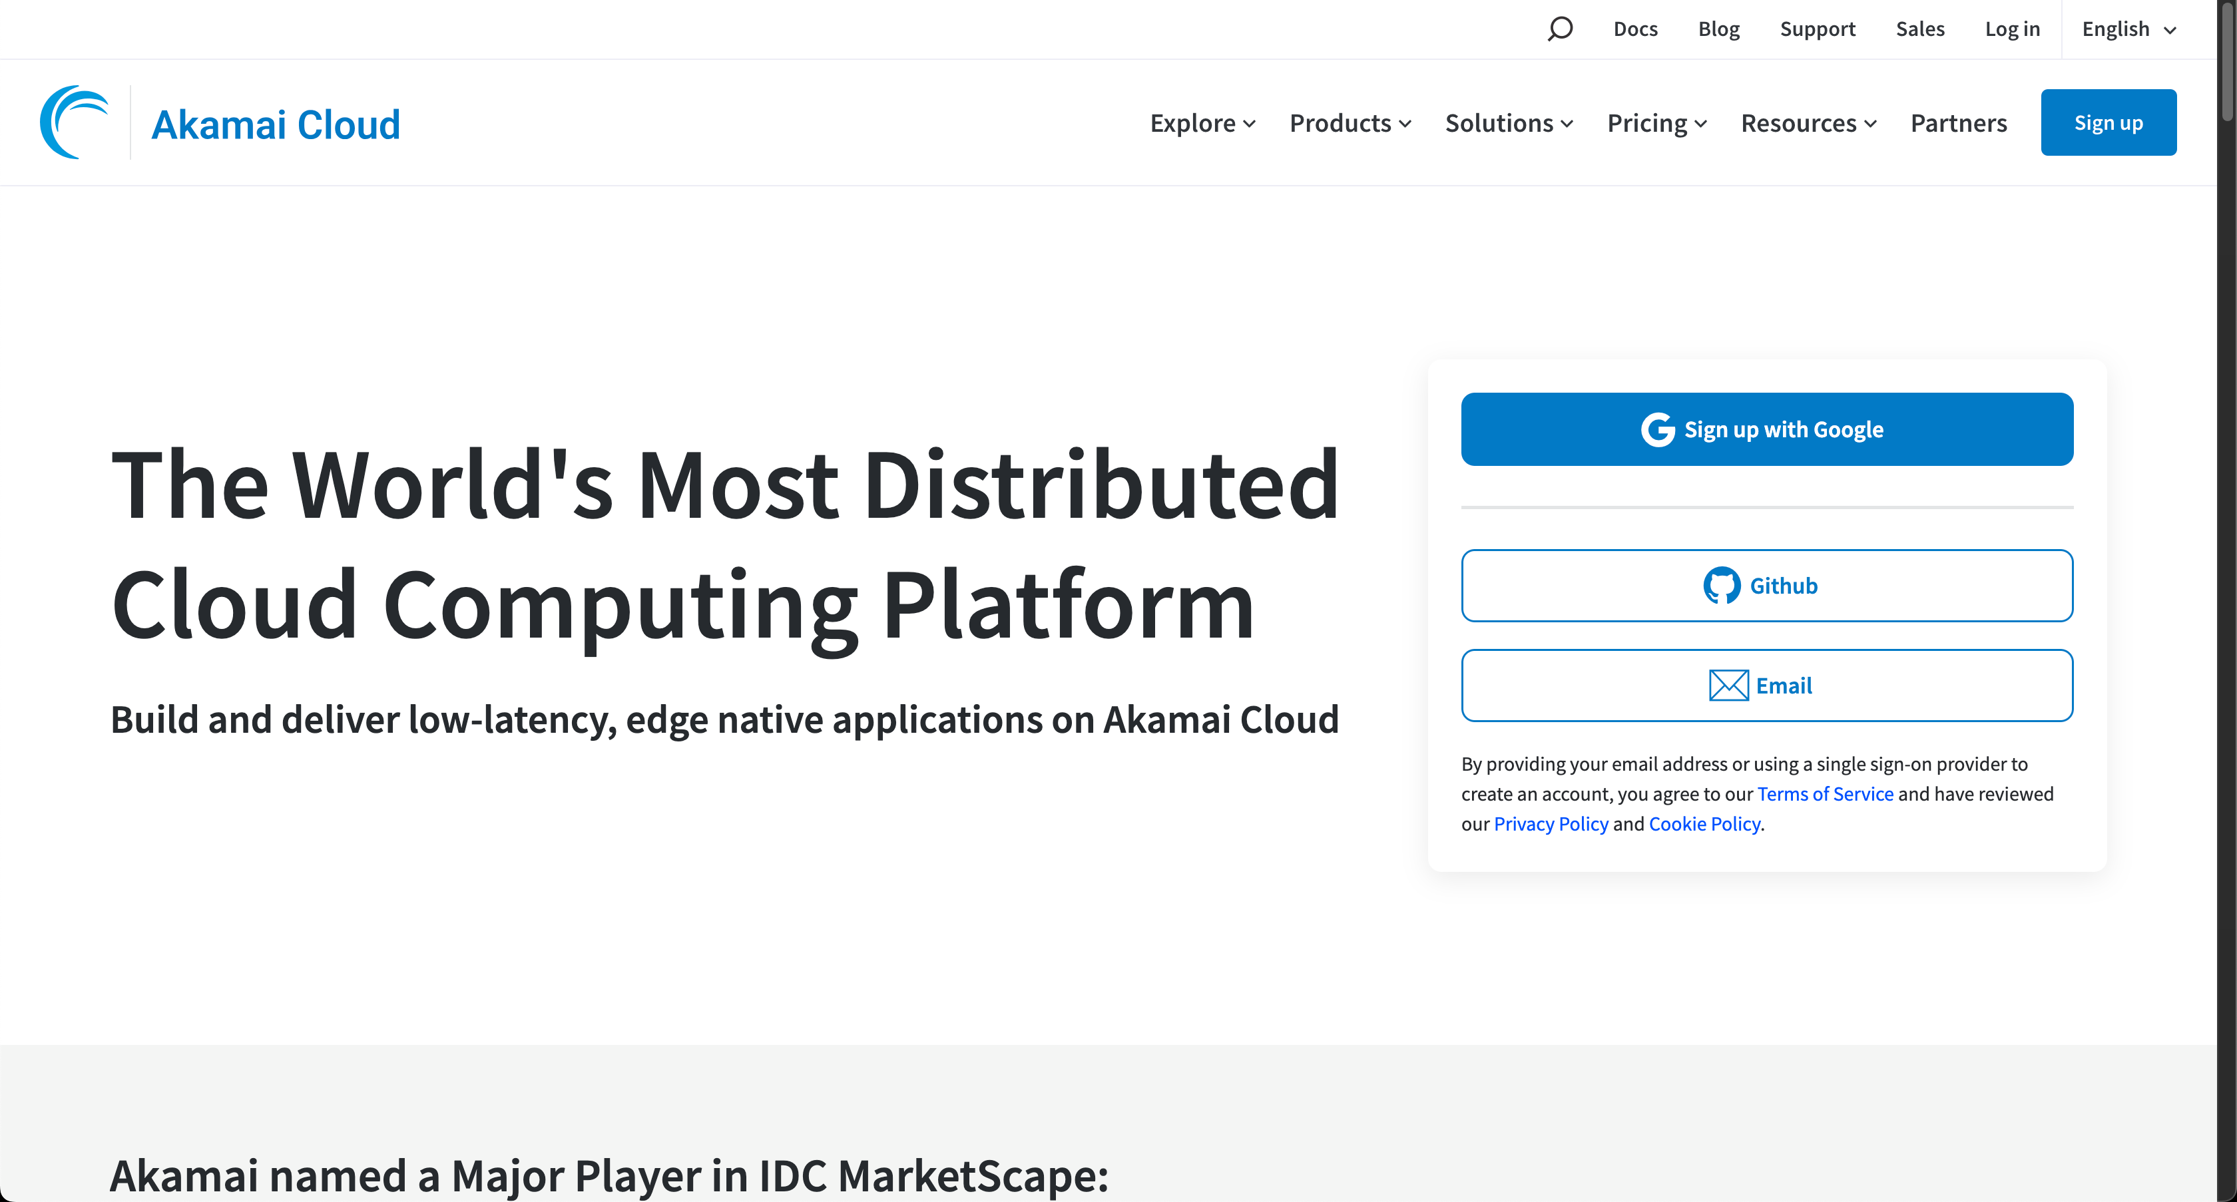Expand the Explore menu
The height and width of the screenshot is (1202, 2237).
click(1202, 123)
